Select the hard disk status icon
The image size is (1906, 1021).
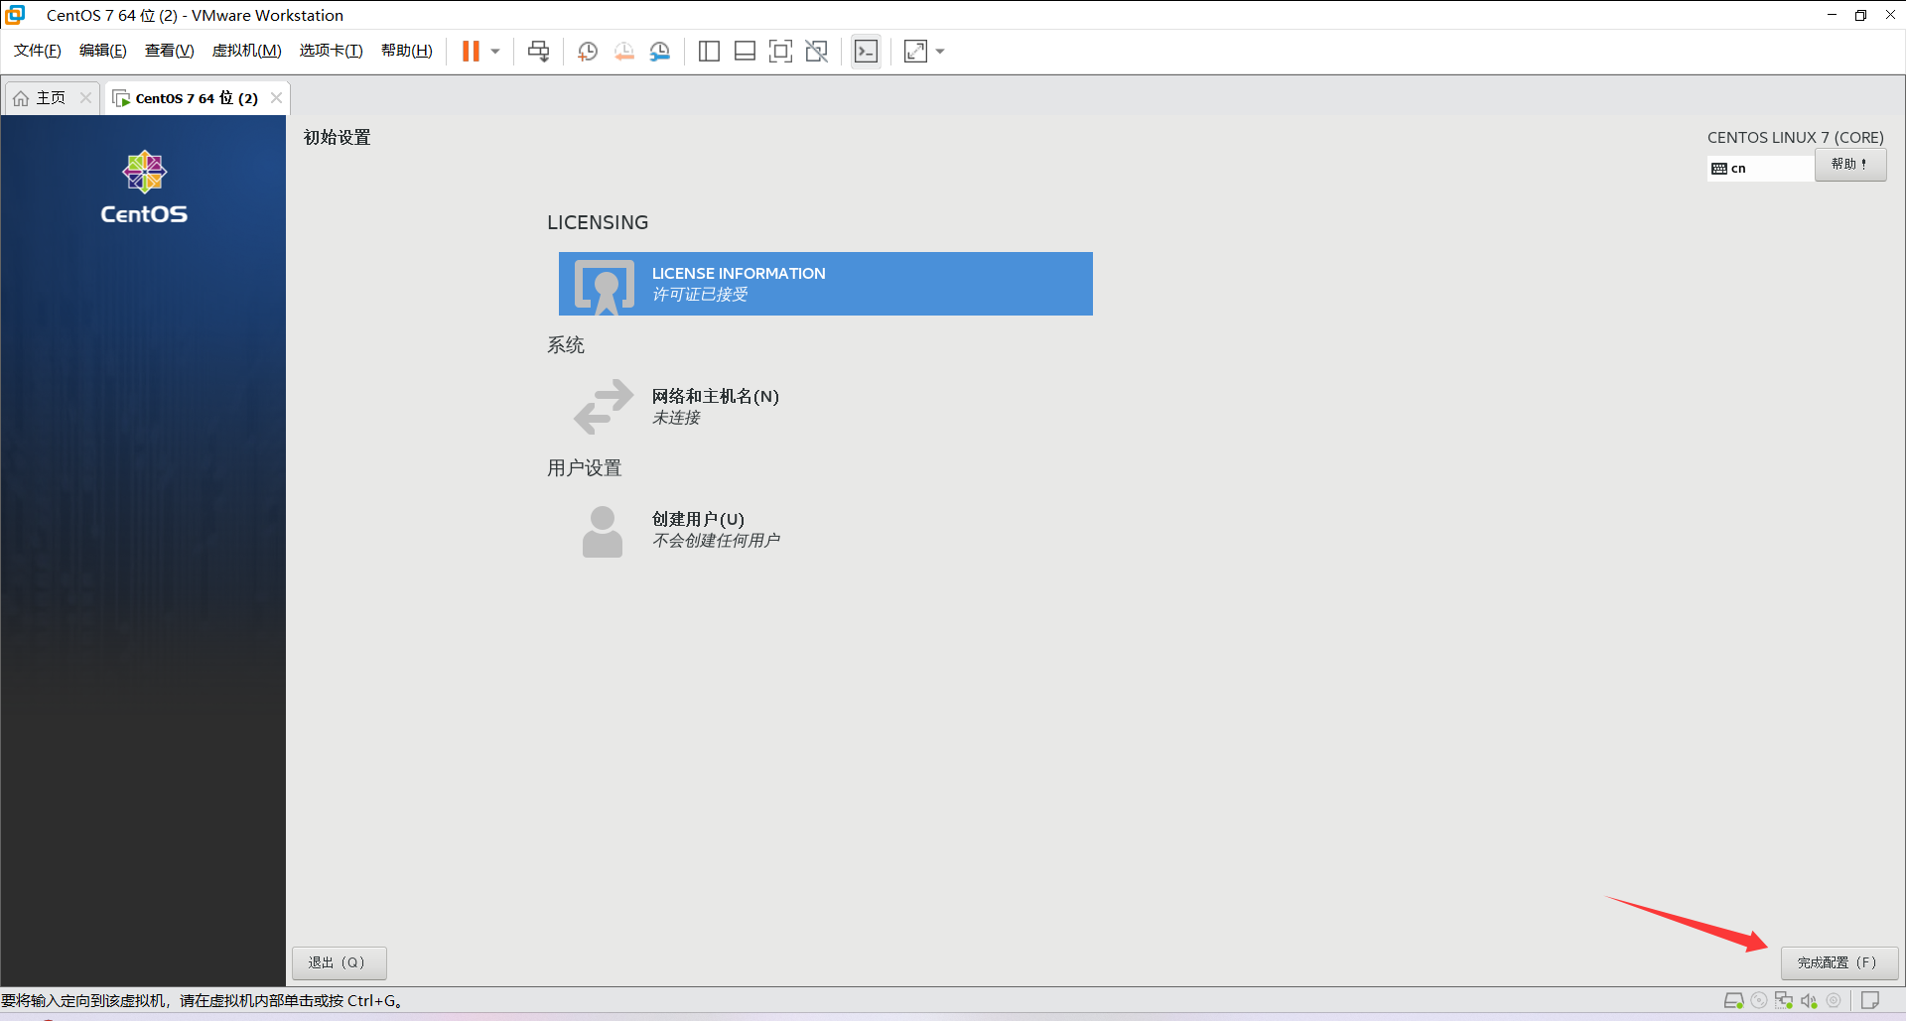[x=1733, y=1000]
